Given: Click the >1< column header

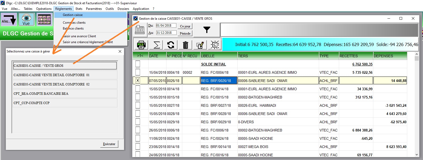Looking at the screenshot, I should click(x=140, y=56).
